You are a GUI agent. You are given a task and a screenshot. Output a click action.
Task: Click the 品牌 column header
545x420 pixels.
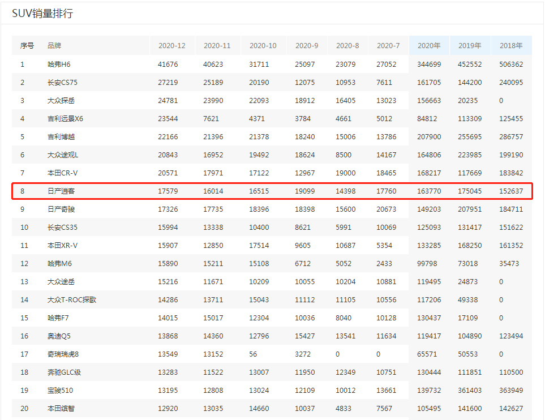[54, 45]
